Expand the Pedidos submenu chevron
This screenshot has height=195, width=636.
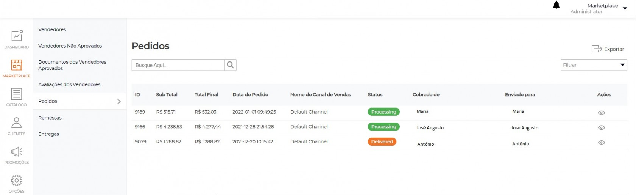pyautogui.click(x=119, y=101)
